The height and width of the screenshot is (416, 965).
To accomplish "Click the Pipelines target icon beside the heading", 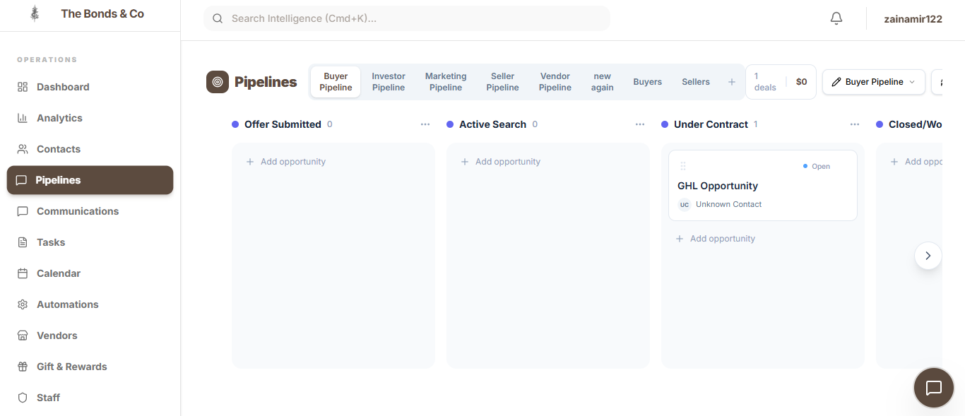I will (x=217, y=81).
